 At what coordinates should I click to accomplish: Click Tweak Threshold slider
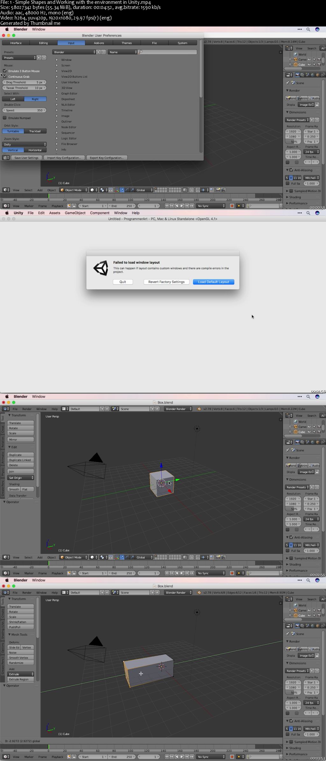(25, 88)
